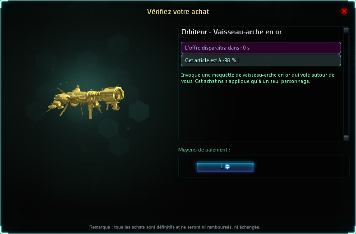Viewport: 356px width, 234px height.
Task: Close the Vérifiez votre achat dialog
Action: pyautogui.click(x=344, y=11)
